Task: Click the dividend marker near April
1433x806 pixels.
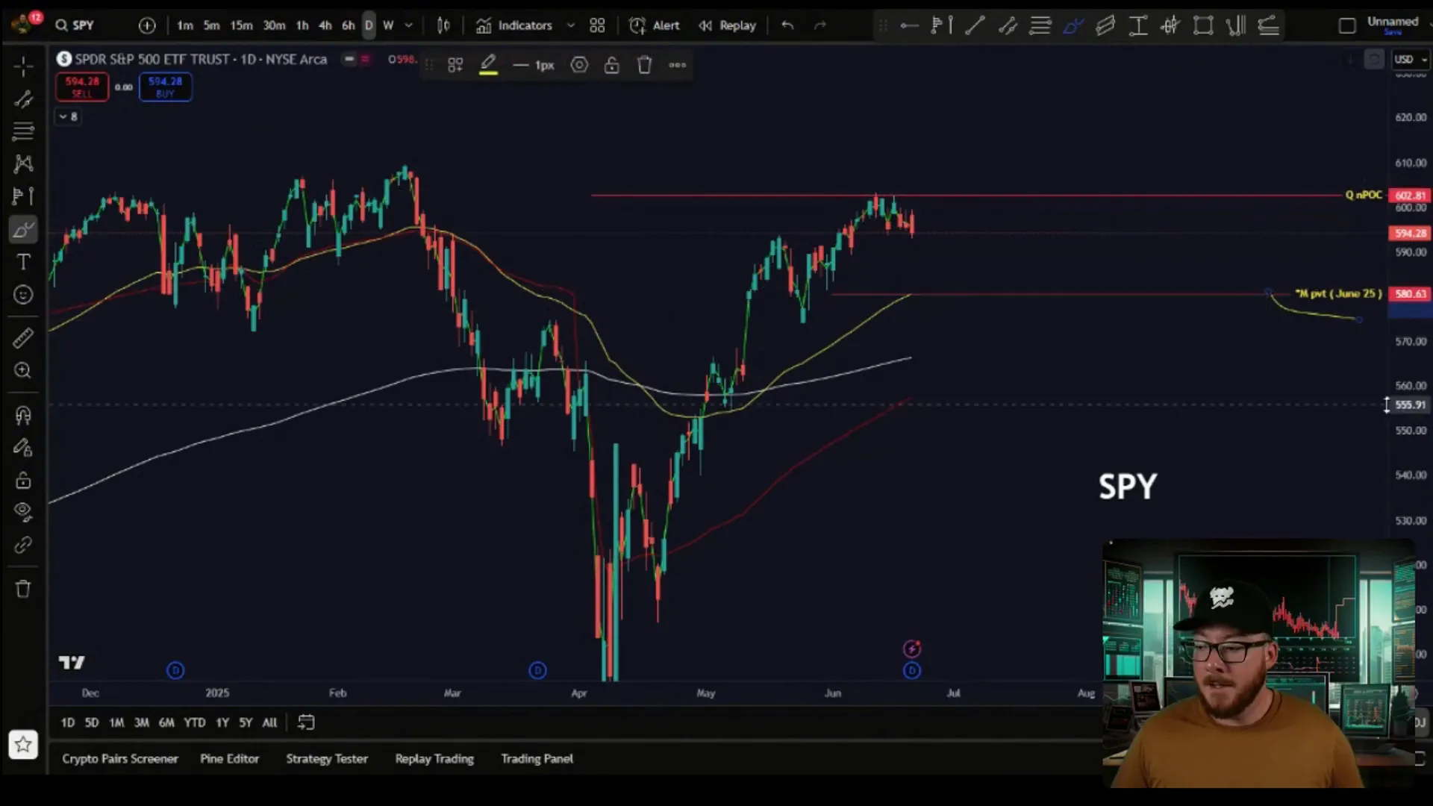Action: (x=537, y=670)
